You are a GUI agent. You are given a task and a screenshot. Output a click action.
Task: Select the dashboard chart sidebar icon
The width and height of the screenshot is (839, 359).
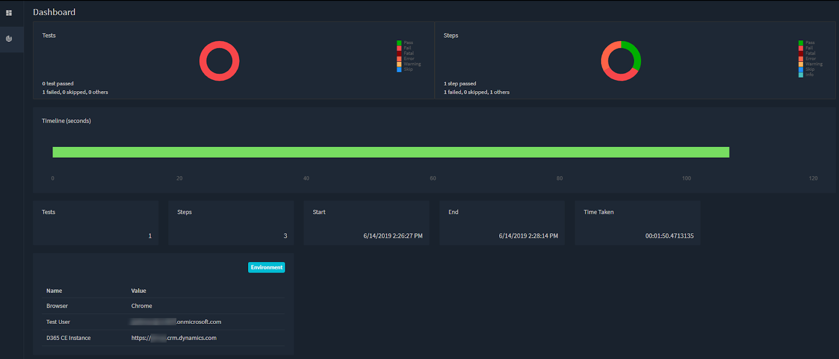tap(9, 39)
